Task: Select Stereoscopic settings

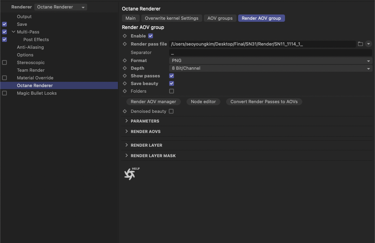Action: tap(31, 62)
